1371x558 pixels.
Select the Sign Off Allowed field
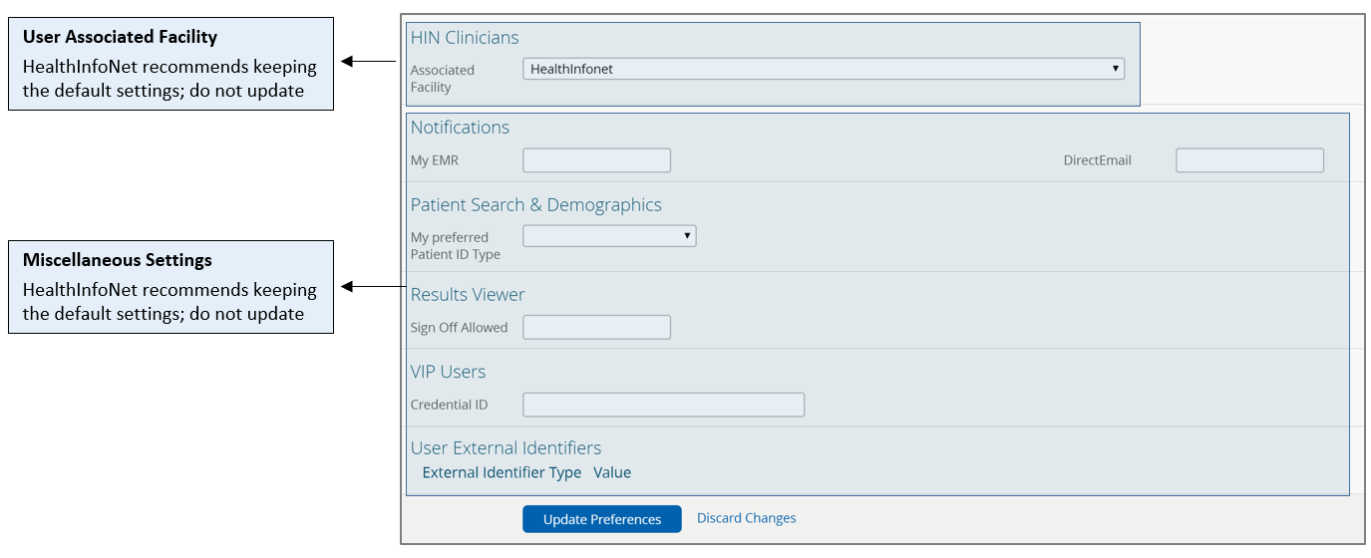tap(596, 327)
